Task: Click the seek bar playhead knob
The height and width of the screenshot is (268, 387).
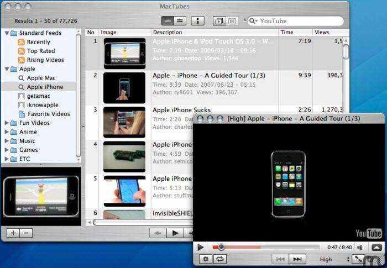Action: pyautogui.click(x=221, y=247)
